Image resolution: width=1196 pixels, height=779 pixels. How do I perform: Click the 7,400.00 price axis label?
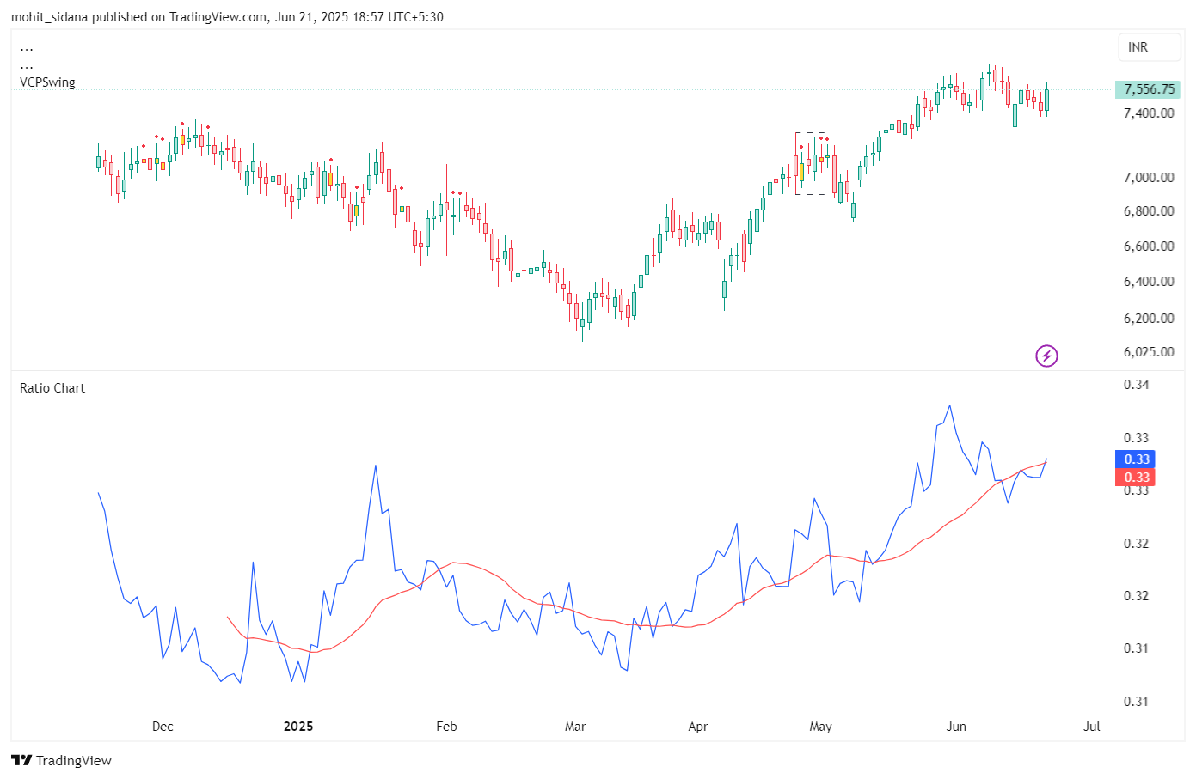coord(1149,113)
